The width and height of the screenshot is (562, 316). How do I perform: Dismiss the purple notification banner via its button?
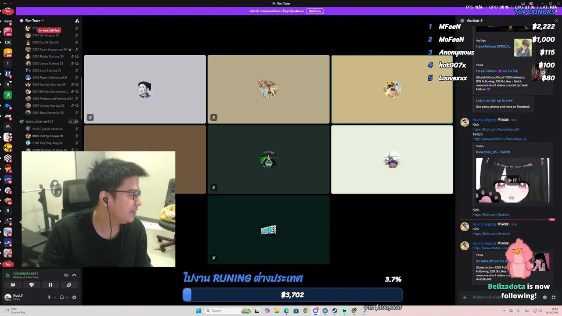pyautogui.click(x=315, y=11)
